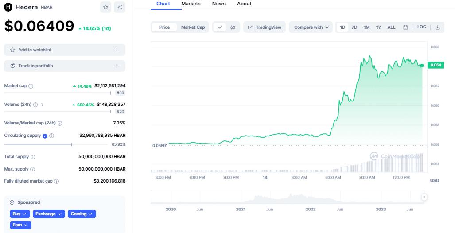Select 1Y time range
Screen dimensions: 455x233
coord(378,27)
